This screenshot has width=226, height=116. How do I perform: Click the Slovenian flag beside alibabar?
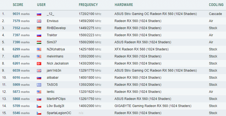tap(39, 78)
